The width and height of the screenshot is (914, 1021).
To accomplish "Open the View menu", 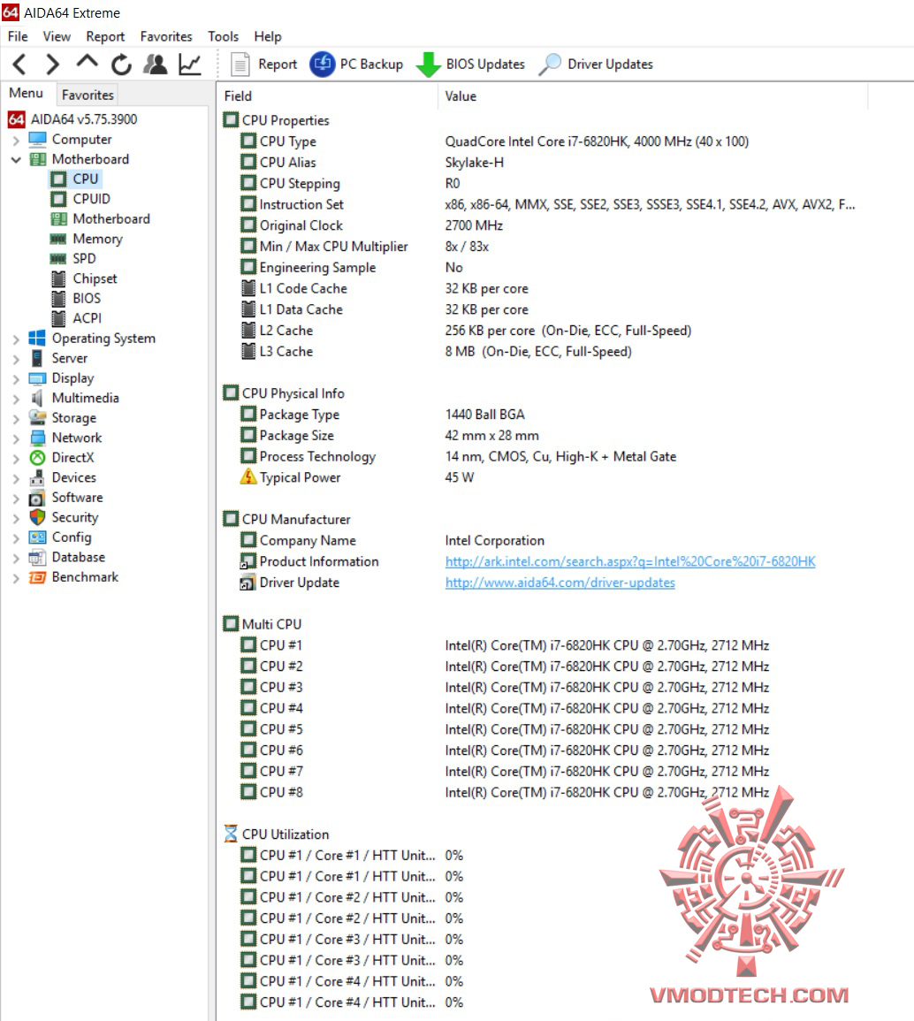I will pos(57,36).
